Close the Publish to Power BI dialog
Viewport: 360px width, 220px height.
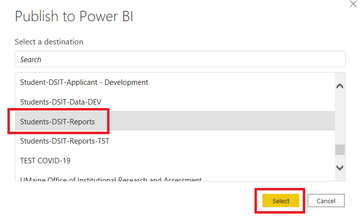tap(353, 4)
